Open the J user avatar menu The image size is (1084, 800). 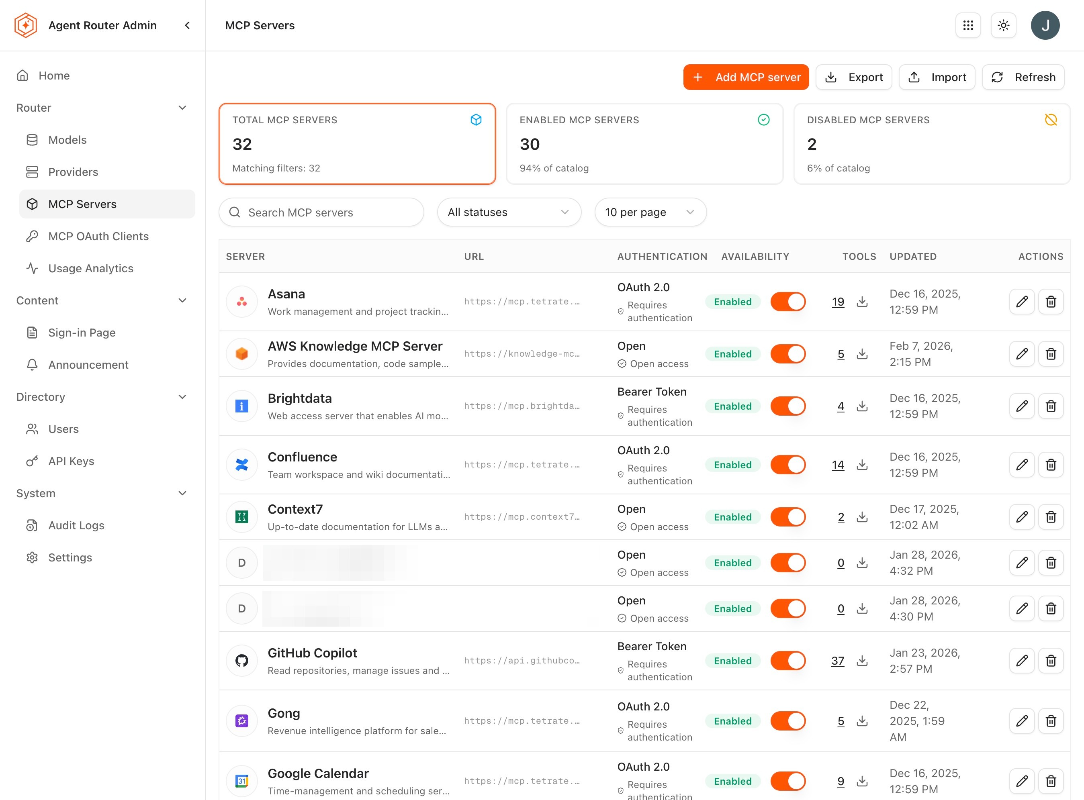pyautogui.click(x=1045, y=25)
